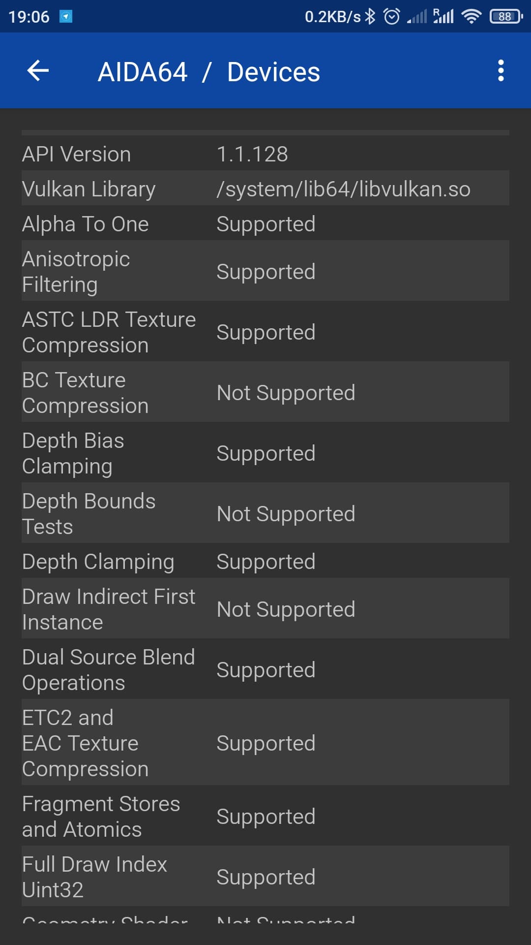Screen dimensions: 531x945
Task: Tap the Bluetooth icon in status bar
Action: click(370, 17)
